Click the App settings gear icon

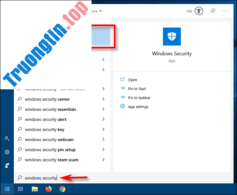[123, 106]
